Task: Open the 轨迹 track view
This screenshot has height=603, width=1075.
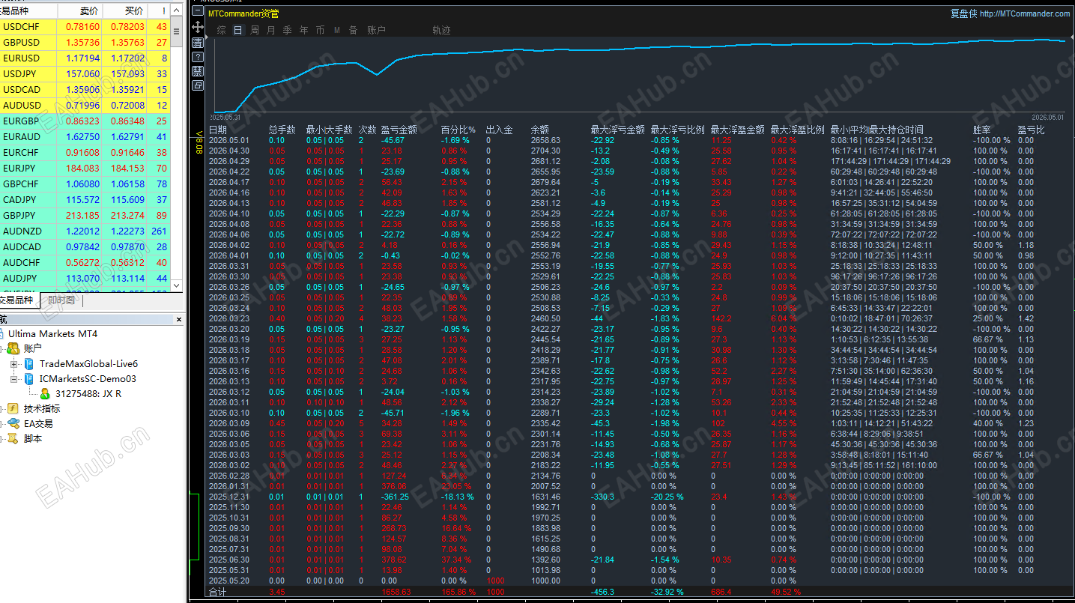Action: coord(441,30)
